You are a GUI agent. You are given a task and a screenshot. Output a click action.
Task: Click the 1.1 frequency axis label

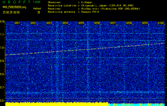tap(2, 35)
